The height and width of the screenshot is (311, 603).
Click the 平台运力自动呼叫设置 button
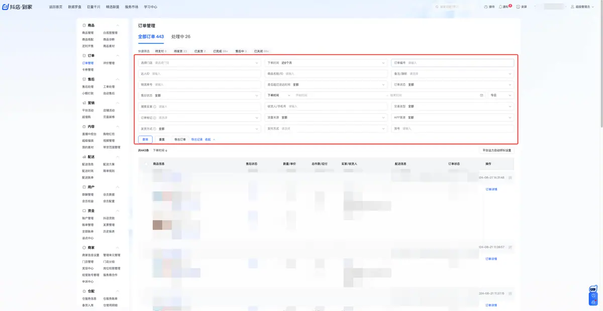pos(496,150)
